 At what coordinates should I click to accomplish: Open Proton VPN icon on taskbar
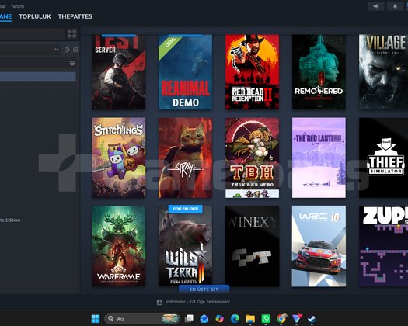[297, 318]
